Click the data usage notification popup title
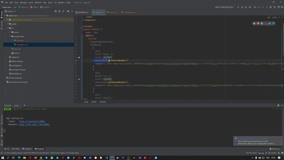This screenshot has height=160, width=284. (253, 138)
